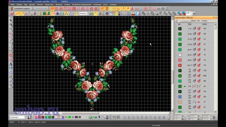Toggle the grid display icon
The width and height of the screenshot is (226, 127).
point(71,14)
